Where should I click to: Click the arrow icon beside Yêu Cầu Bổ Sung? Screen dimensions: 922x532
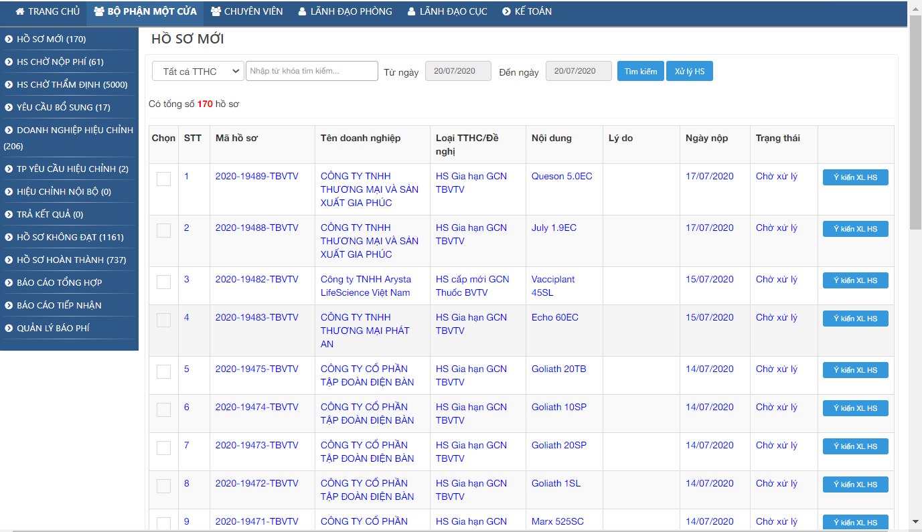[x=9, y=108]
